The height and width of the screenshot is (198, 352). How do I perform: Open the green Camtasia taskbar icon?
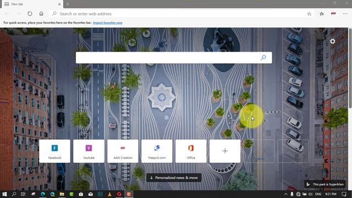click(71, 194)
